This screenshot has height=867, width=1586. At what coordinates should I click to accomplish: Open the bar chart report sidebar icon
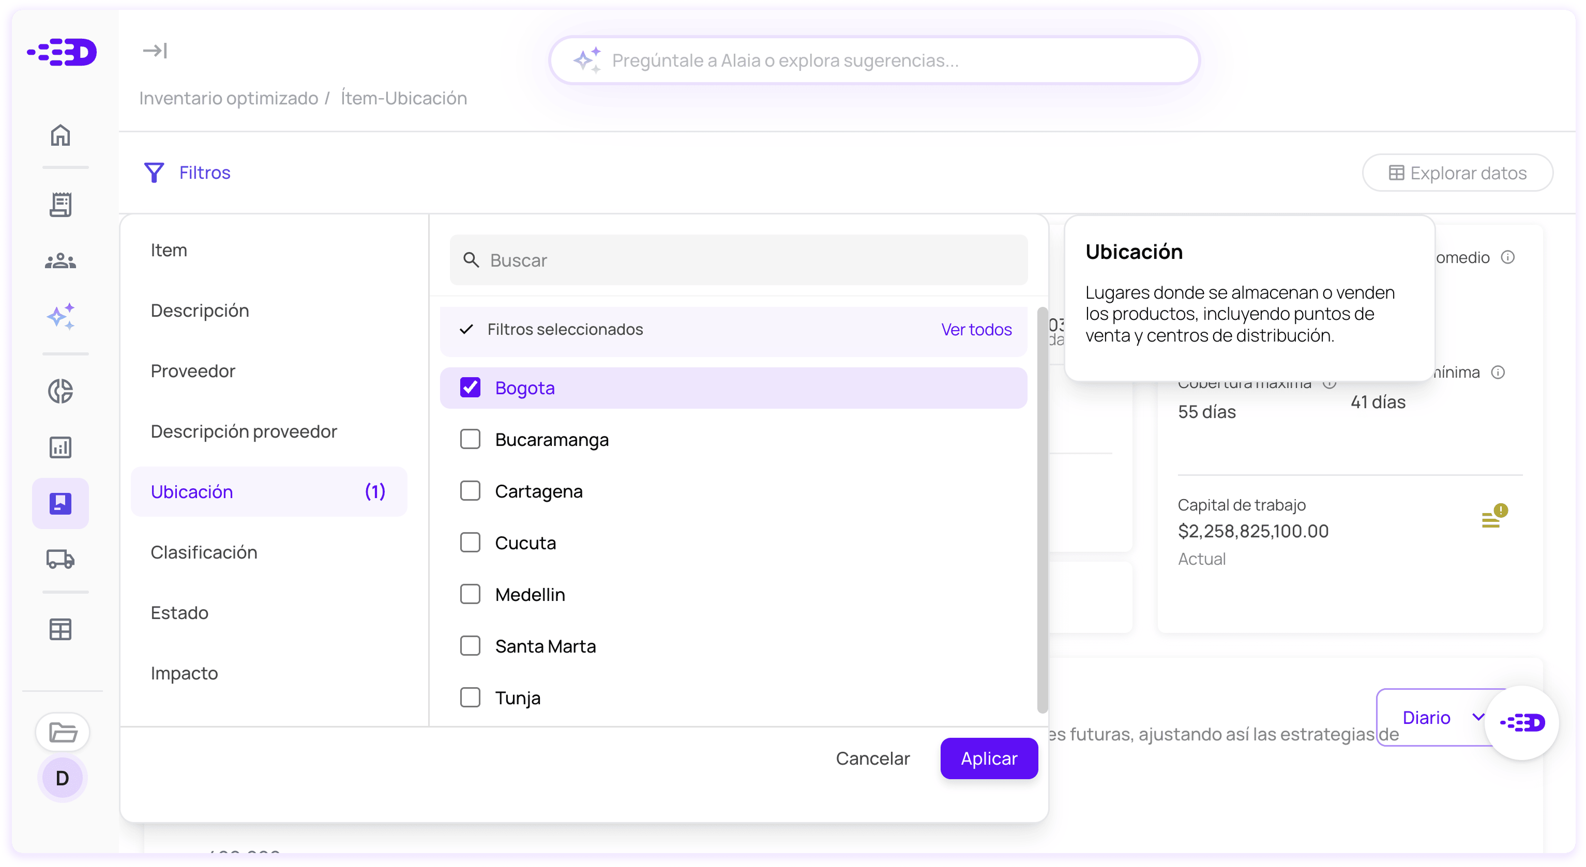61,447
